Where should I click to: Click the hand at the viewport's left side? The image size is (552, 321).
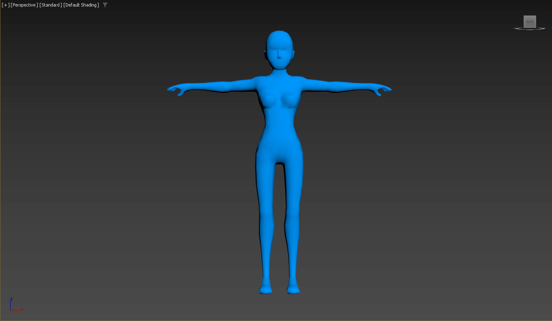pyautogui.click(x=177, y=90)
